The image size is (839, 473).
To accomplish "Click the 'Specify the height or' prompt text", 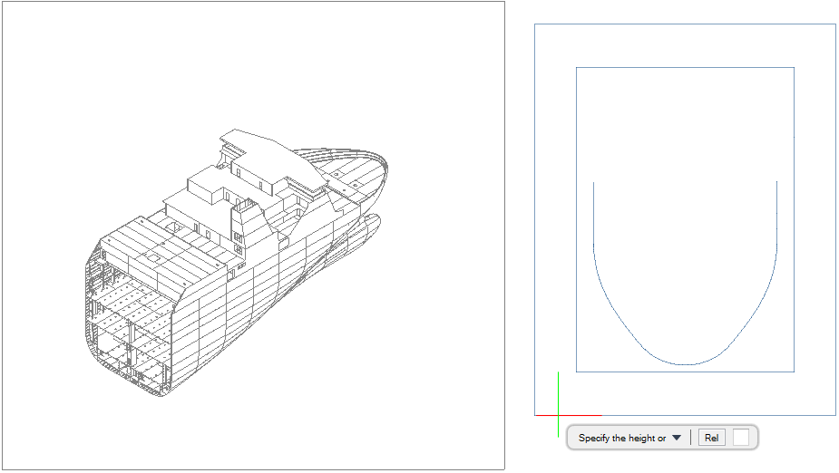I will 621,438.
